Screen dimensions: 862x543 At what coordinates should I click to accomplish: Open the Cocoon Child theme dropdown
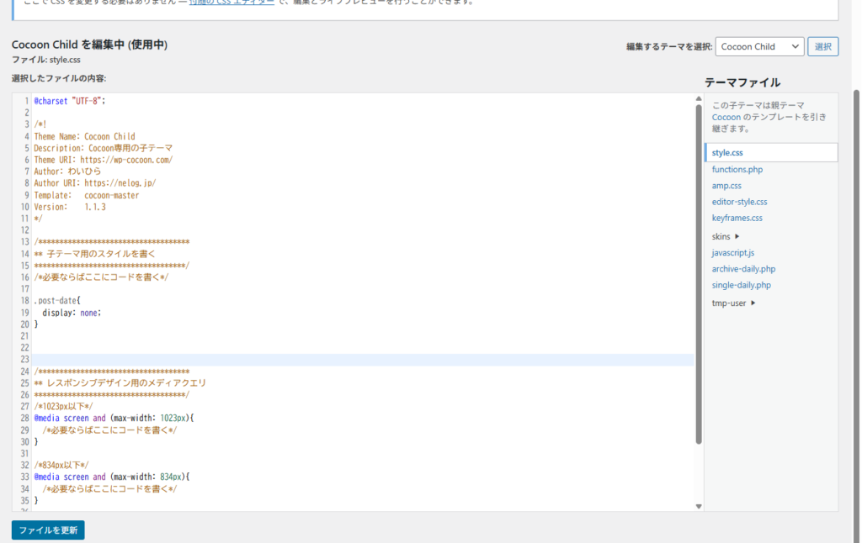coord(759,47)
